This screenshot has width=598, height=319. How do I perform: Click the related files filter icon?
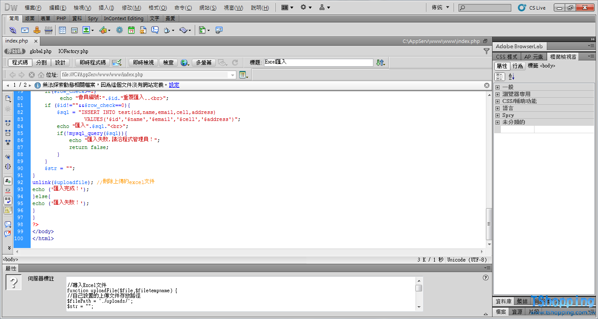point(486,51)
